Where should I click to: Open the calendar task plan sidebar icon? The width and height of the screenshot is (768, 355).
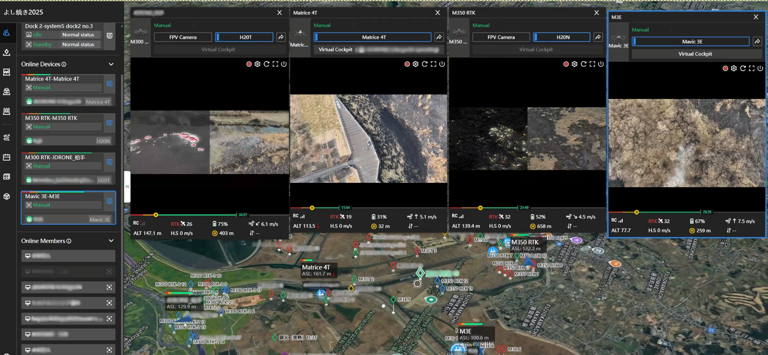7,157
